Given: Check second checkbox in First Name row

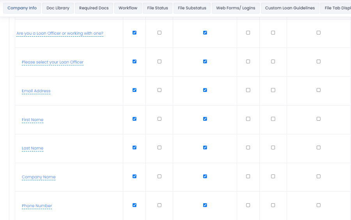Looking at the screenshot, I should tap(160, 119).
